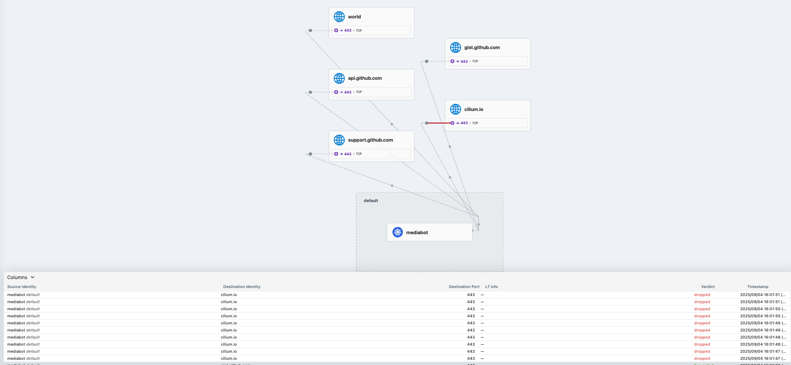
Task: Click the connector dot left of support.github.com card
Action: (x=310, y=154)
